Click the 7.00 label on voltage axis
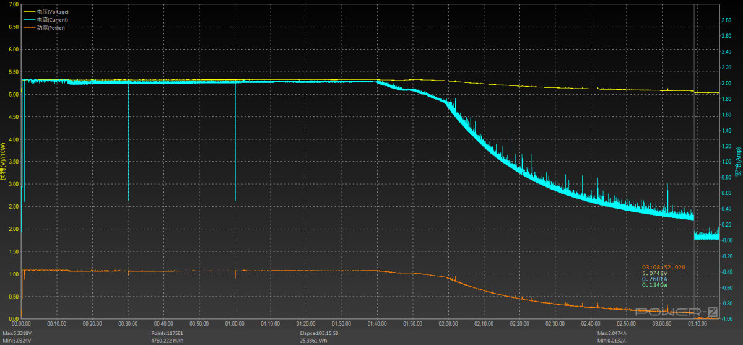 (13, 4)
